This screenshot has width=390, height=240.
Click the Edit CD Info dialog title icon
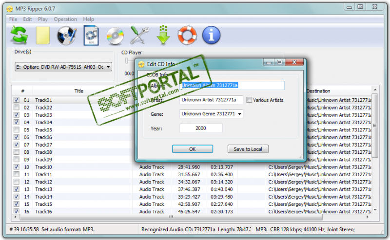tap(141, 64)
